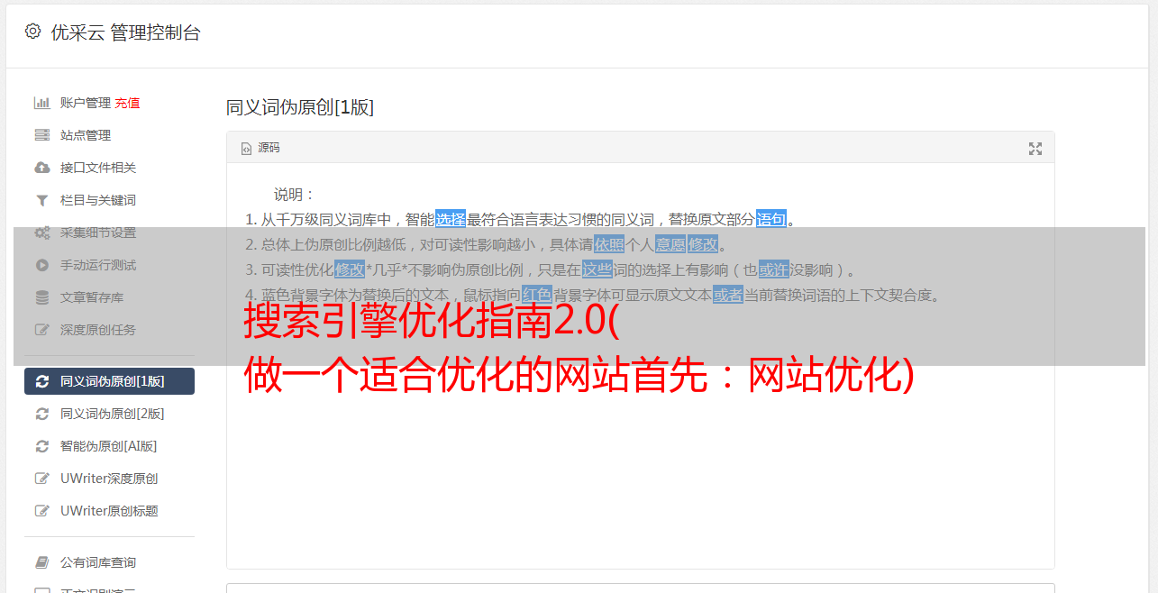Click the red 充值 recharge link
Image resolution: width=1158 pixels, height=593 pixels.
127,103
